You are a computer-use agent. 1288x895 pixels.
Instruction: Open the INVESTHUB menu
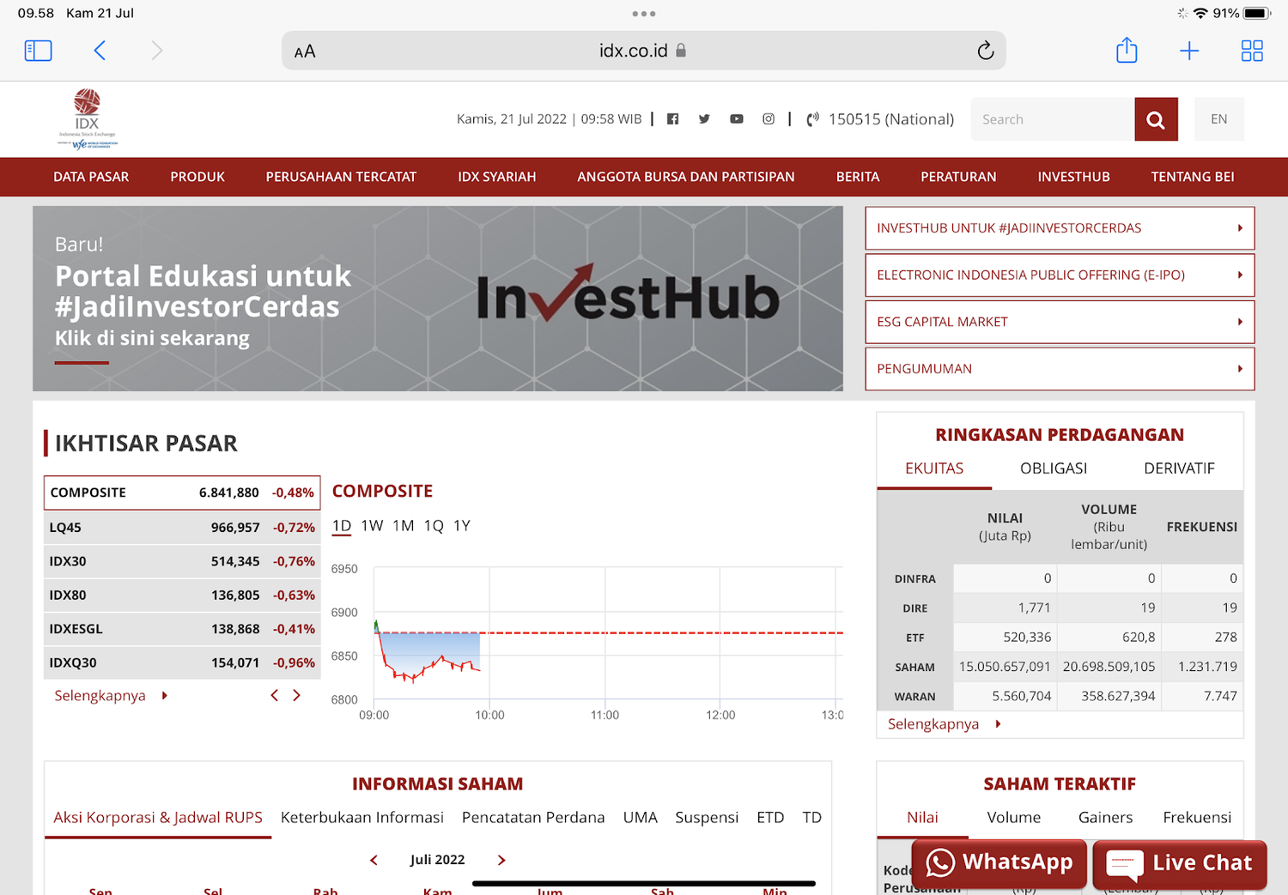1073,177
